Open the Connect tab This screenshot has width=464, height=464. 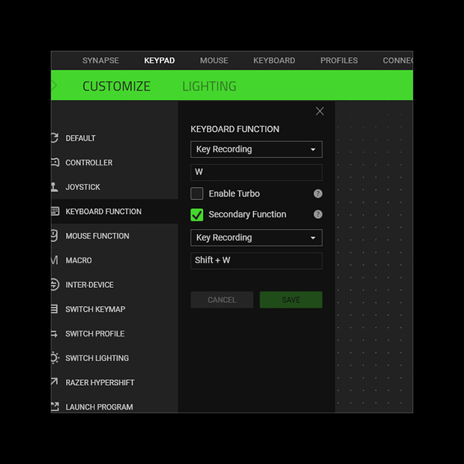(398, 60)
